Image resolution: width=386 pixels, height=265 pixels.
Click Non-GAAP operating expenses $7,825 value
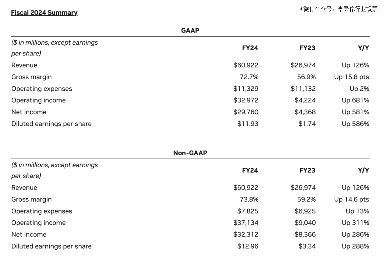click(248, 211)
